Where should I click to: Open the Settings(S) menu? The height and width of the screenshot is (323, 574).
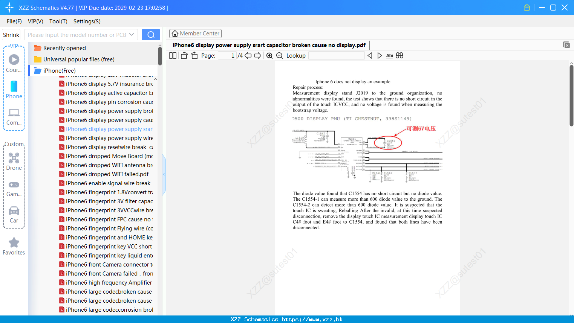pyautogui.click(x=87, y=21)
